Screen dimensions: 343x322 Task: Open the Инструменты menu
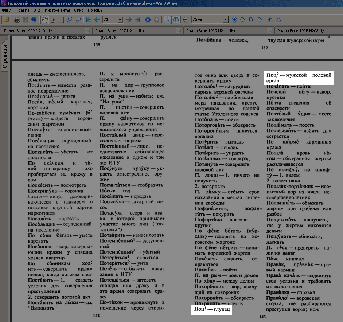pyautogui.click(x=57, y=10)
